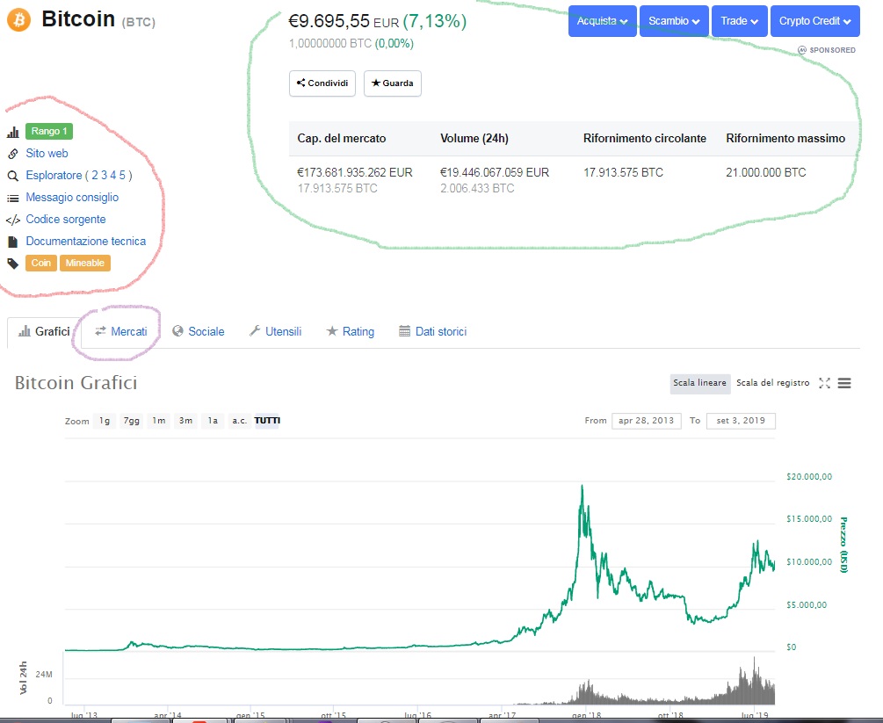Viewport: 883px width, 723px height.
Task: Click the max supply value 21.000.000 BTC
Action: click(766, 172)
